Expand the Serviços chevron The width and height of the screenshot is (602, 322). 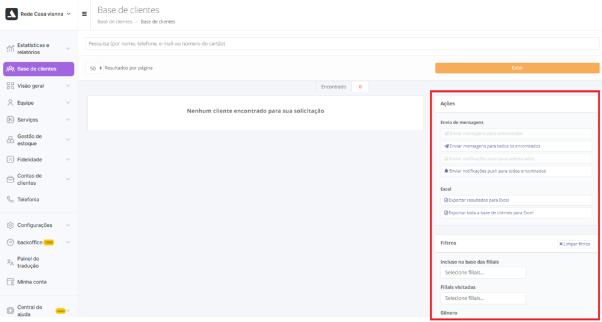pos(68,120)
